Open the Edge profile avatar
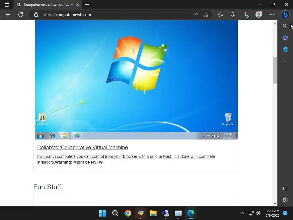293x220 pixels. (x=259, y=15)
